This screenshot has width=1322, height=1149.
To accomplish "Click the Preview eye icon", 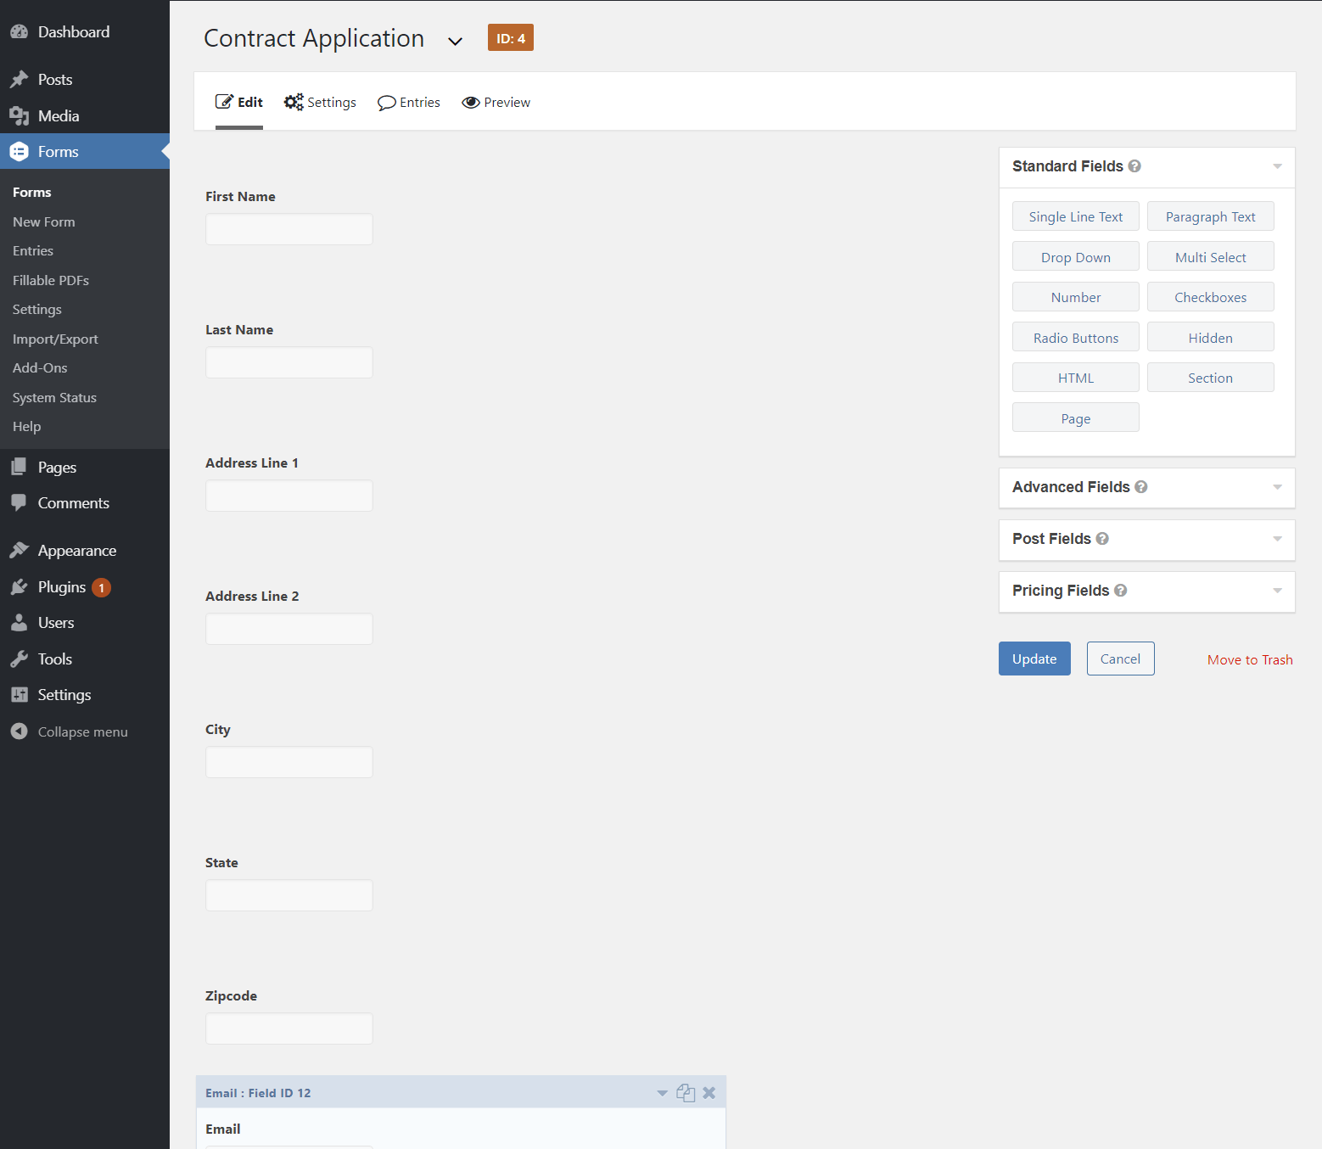I will point(472,102).
